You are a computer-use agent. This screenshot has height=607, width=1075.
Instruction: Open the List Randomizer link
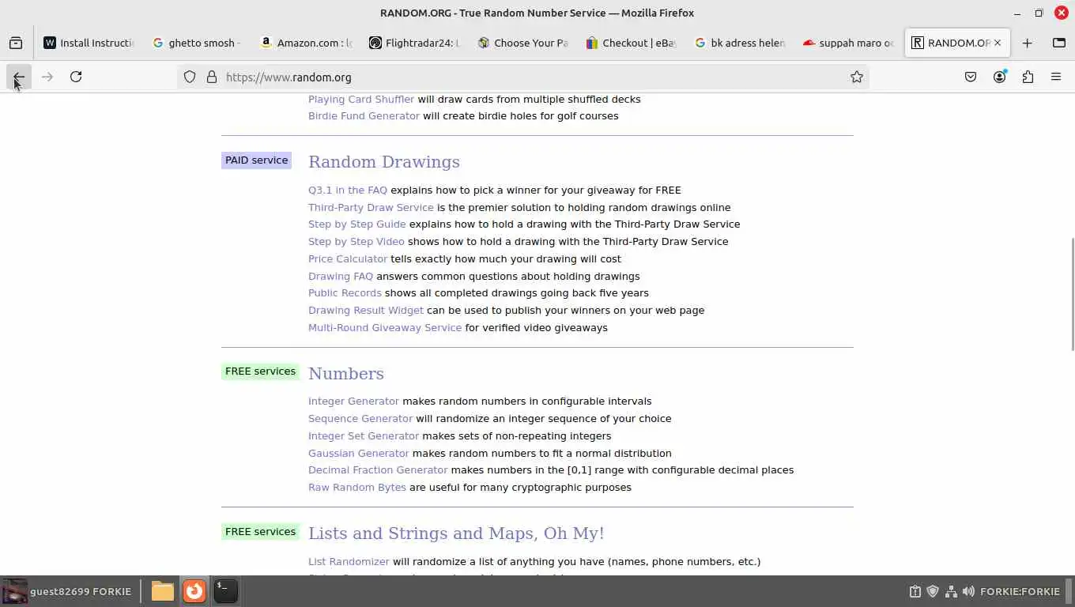pos(349,561)
